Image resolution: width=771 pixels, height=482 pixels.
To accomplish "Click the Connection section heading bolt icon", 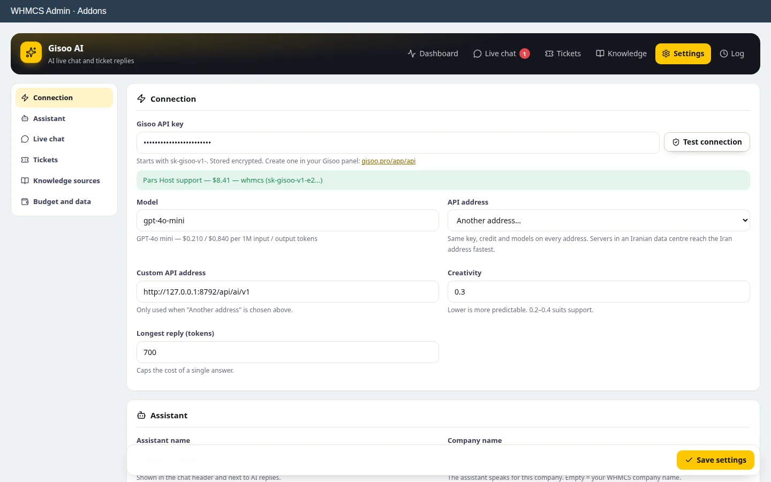I will click(x=141, y=99).
